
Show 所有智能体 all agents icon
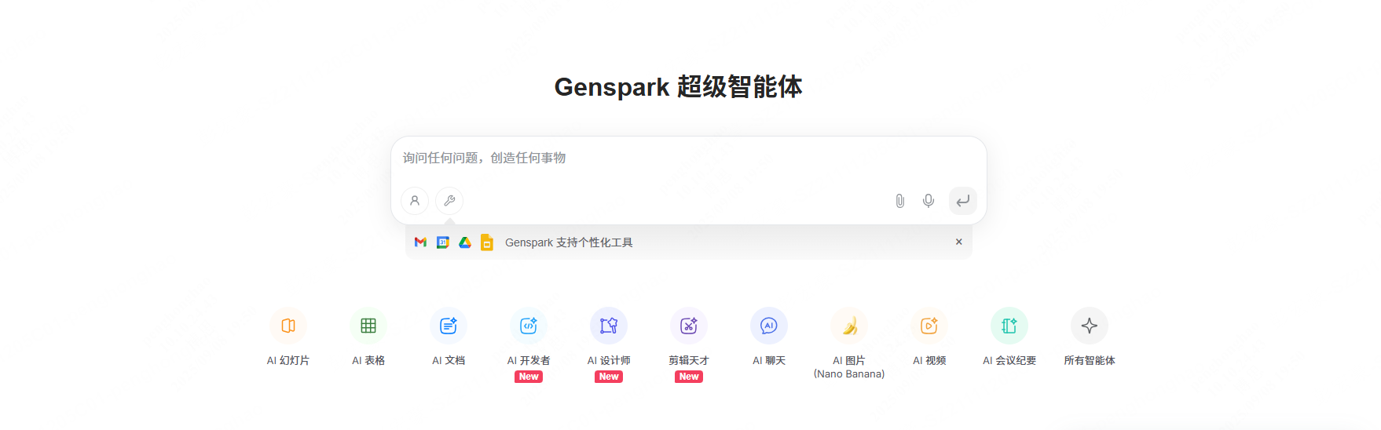tap(1090, 326)
